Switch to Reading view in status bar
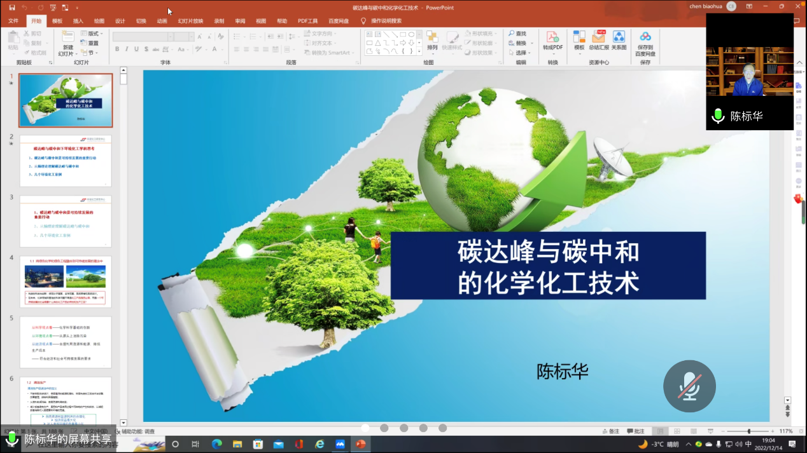Screen dimensions: 807x453 pyautogui.click(x=694, y=431)
